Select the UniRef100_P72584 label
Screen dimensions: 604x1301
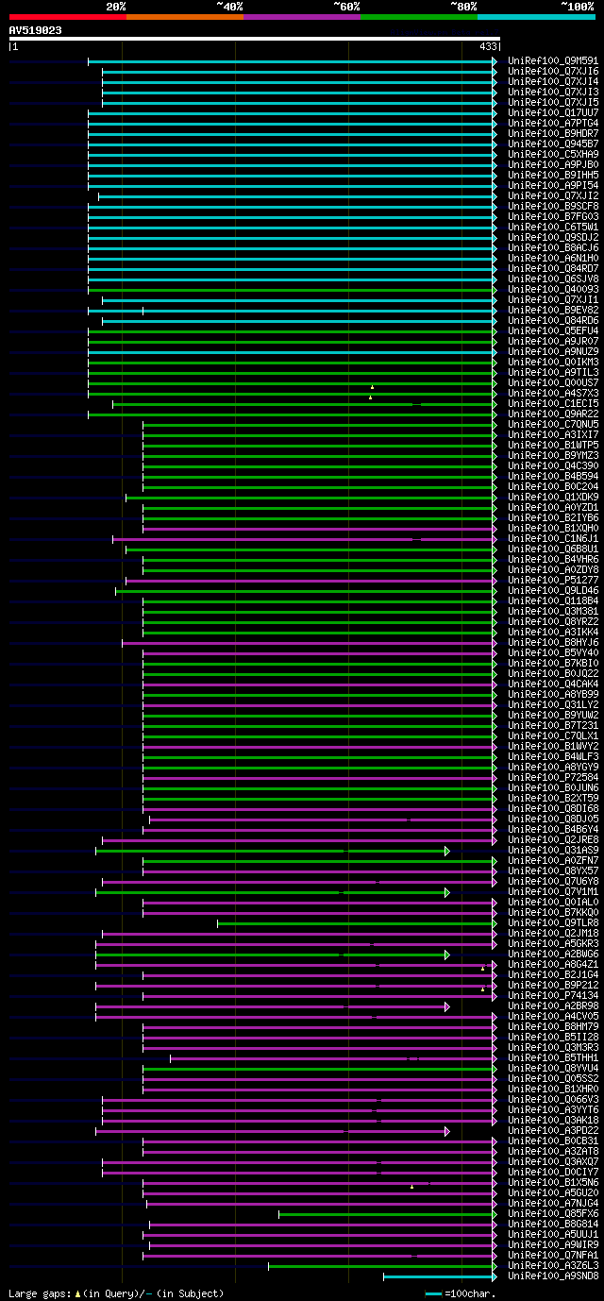tap(553, 778)
